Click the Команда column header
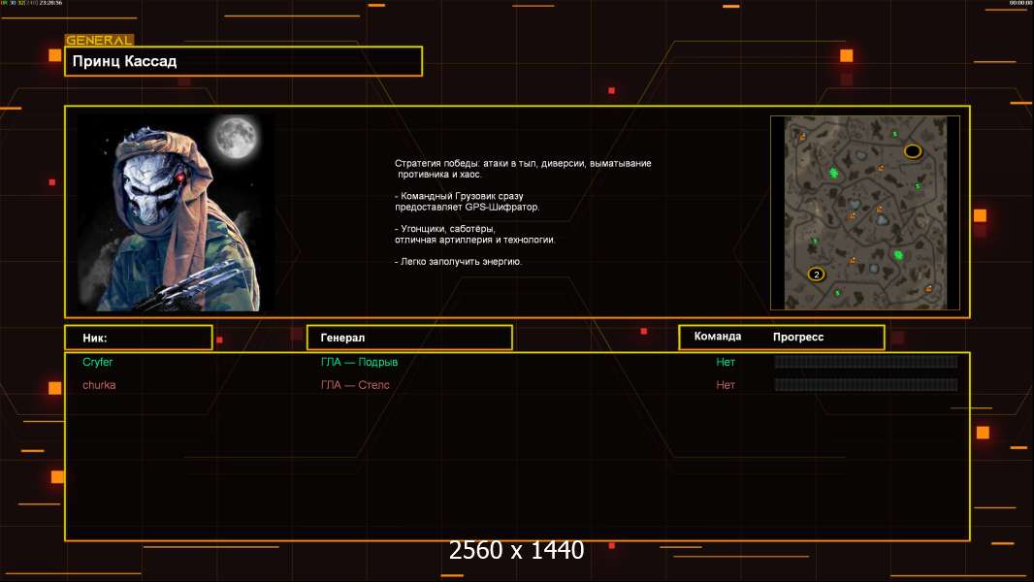This screenshot has width=1034, height=582. pos(718,337)
